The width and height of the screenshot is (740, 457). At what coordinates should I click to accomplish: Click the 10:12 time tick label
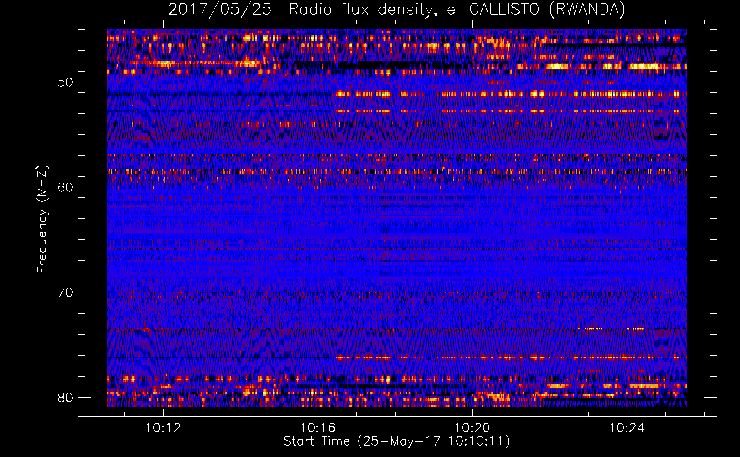163,428
